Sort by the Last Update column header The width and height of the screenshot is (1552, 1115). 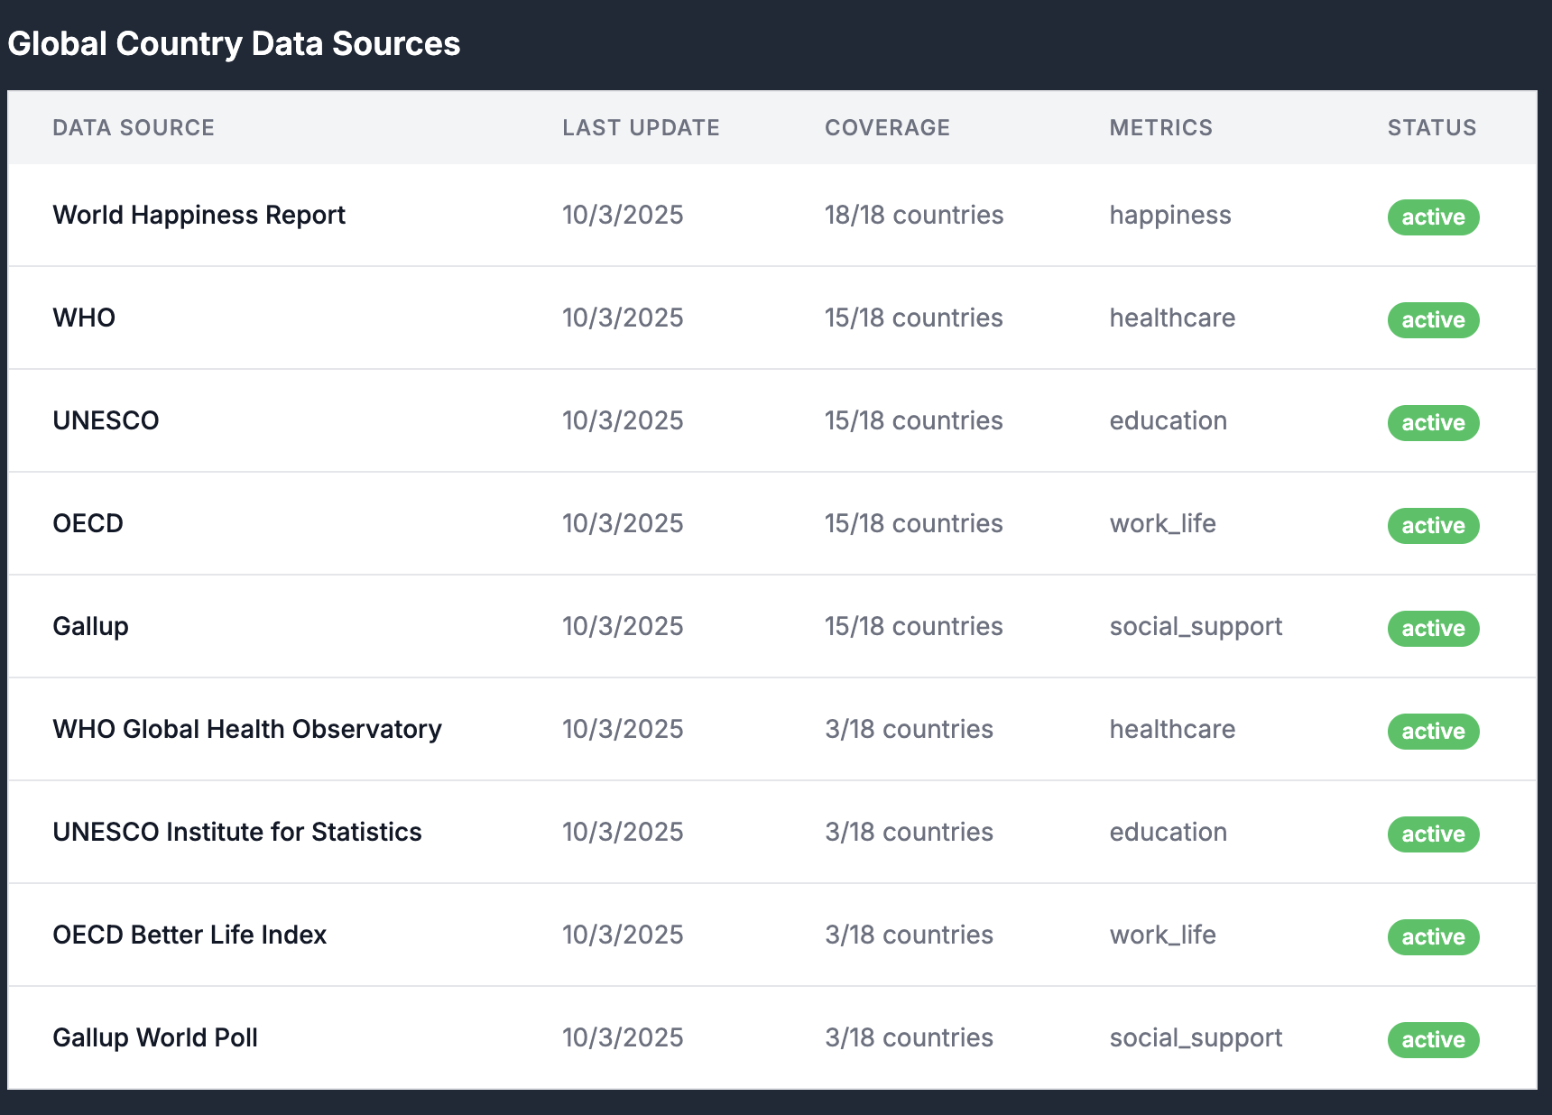point(641,128)
